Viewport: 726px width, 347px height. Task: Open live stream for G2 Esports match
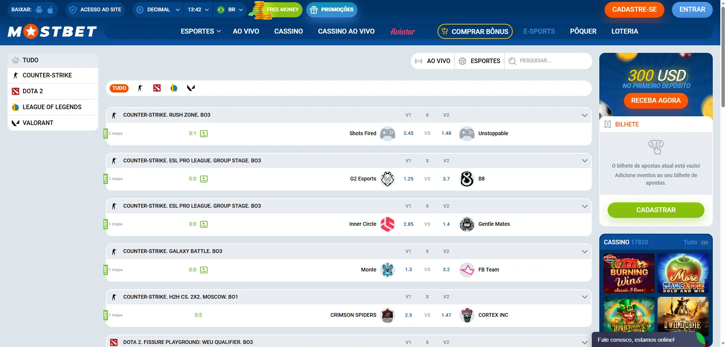click(x=204, y=179)
